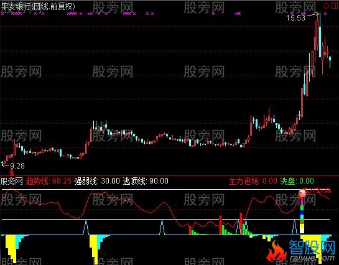339x265 pixels.
Task: Click the red diamond icon at top right
Action: 326,6
